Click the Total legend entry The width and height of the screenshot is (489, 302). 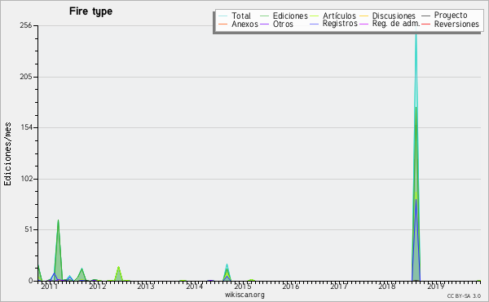click(235, 16)
